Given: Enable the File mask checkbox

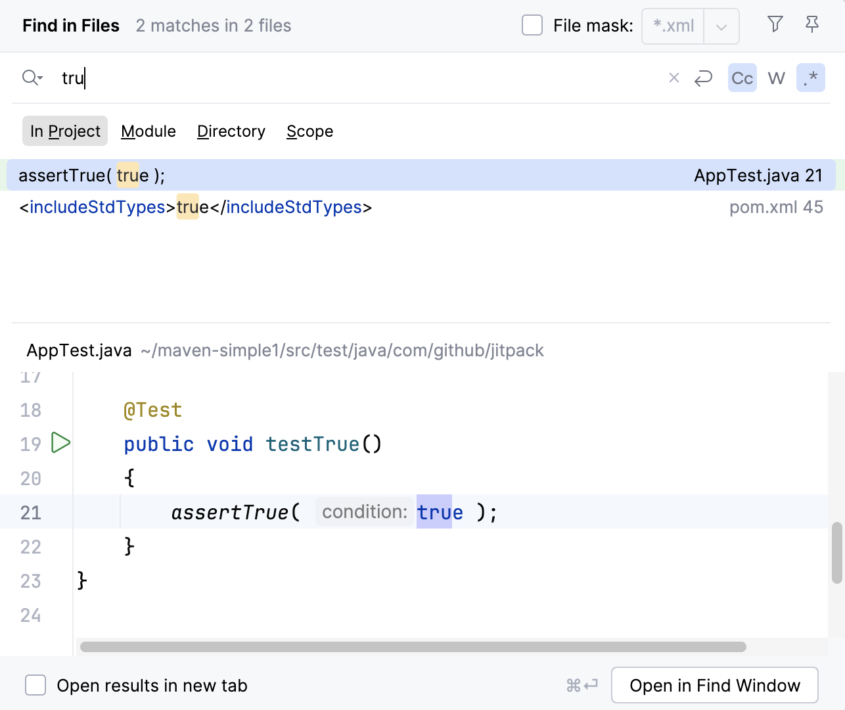Looking at the screenshot, I should tap(532, 25).
